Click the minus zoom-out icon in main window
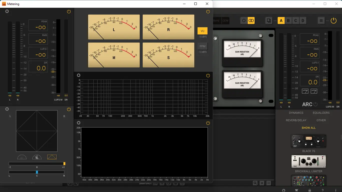The height and width of the screenshot is (192, 342). pyautogui.click(x=269, y=183)
